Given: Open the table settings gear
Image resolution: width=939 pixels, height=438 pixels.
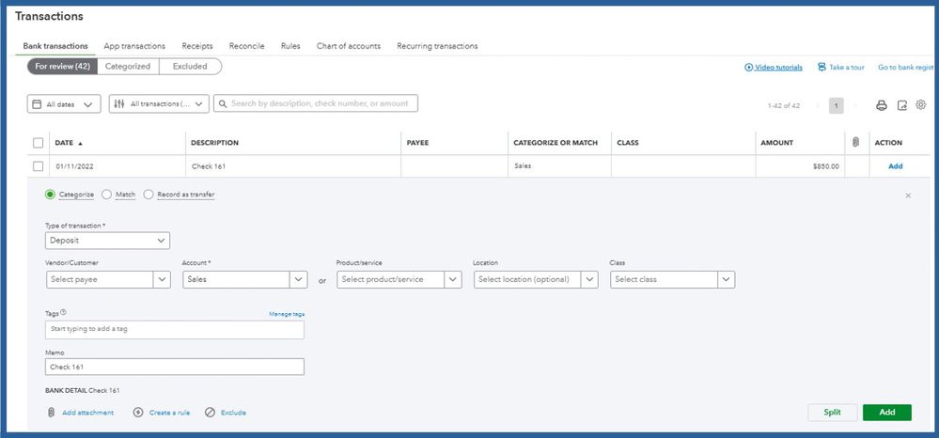Looking at the screenshot, I should tap(921, 105).
